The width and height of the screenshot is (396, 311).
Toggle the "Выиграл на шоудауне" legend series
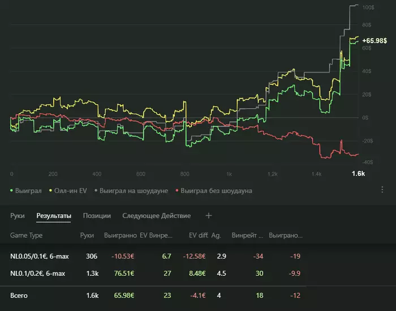(131, 191)
